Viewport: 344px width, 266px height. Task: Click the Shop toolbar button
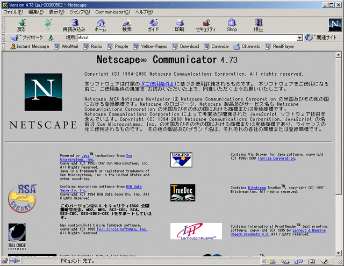(232, 25)
